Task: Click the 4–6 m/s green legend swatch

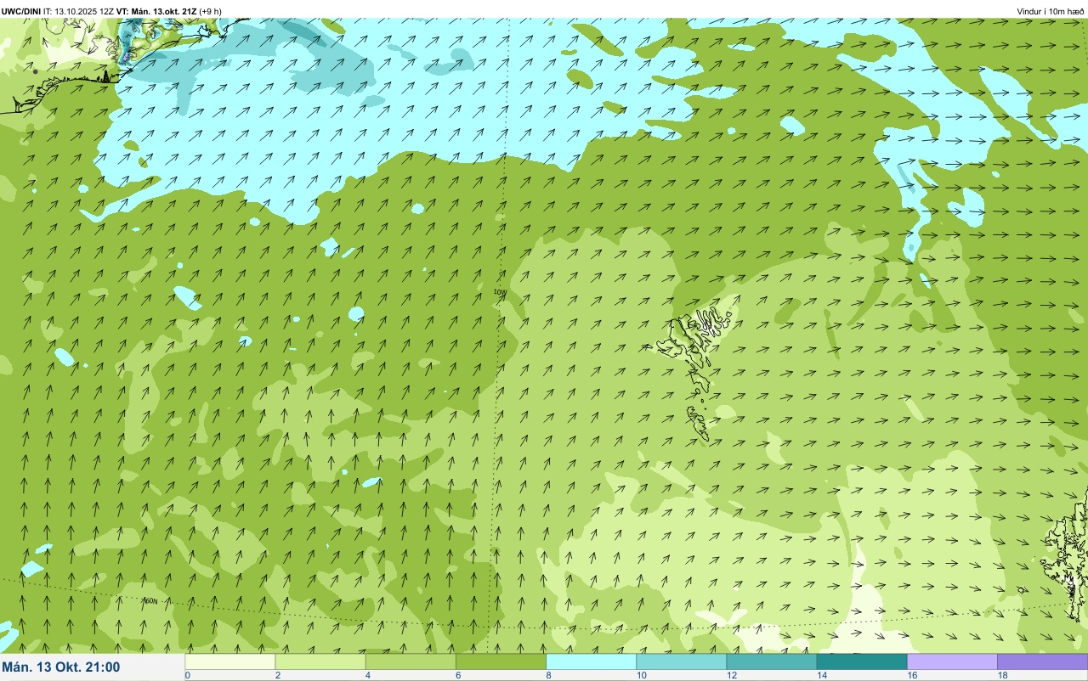Action: [411, 661]
